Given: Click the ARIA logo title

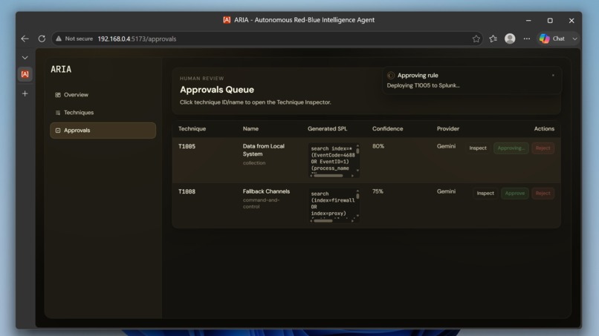Looking at the screenshot, I should pos(61,69).
